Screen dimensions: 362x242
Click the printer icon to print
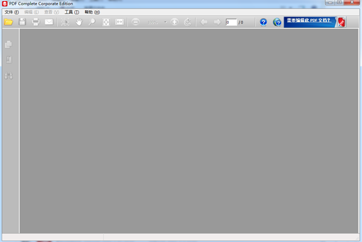[x=36, y=22]
